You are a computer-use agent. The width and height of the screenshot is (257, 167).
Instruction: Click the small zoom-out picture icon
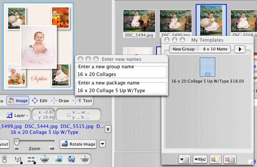[x=17, y=148]
